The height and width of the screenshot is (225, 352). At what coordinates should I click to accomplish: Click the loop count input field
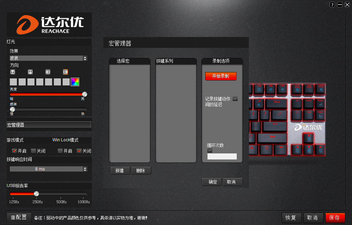point(222,156)
